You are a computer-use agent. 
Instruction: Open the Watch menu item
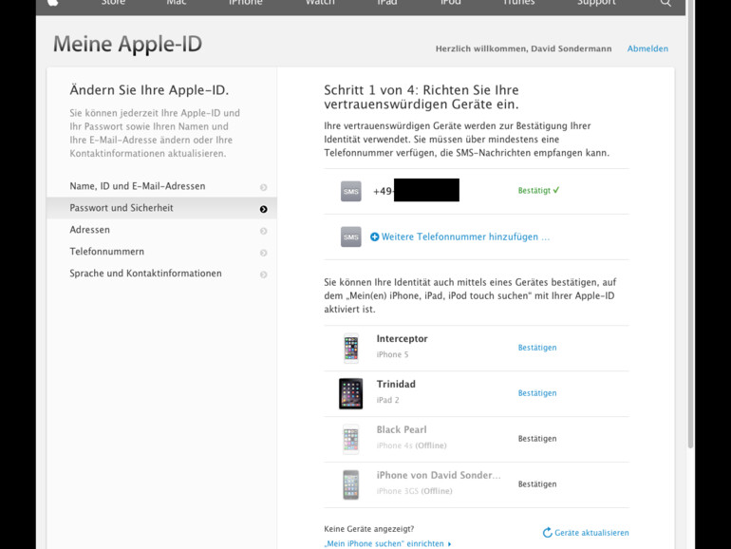point(320,2)
